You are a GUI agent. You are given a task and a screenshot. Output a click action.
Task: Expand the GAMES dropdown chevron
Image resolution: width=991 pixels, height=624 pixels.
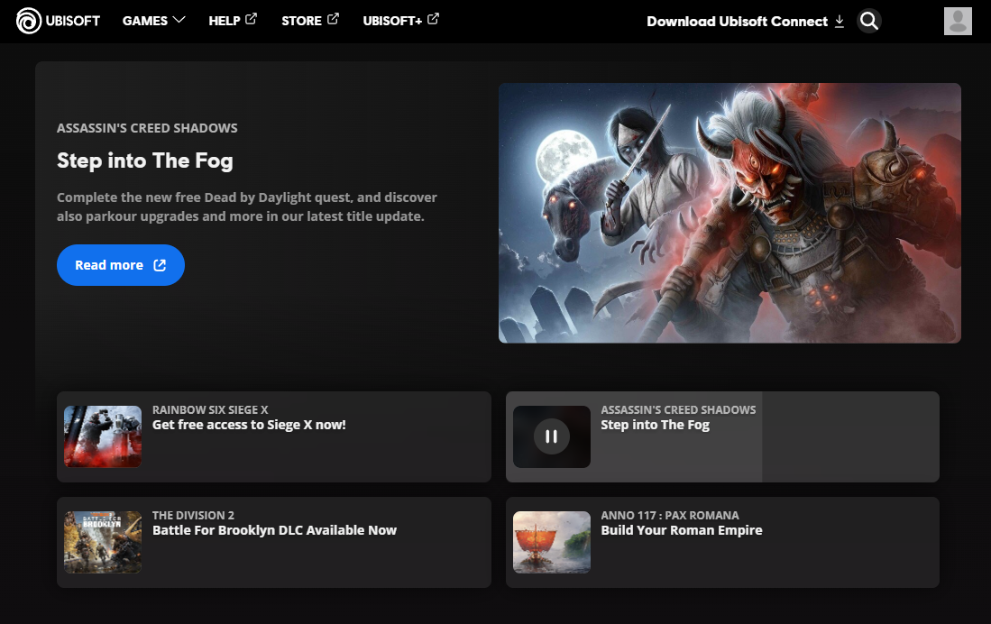coord(179,20)
